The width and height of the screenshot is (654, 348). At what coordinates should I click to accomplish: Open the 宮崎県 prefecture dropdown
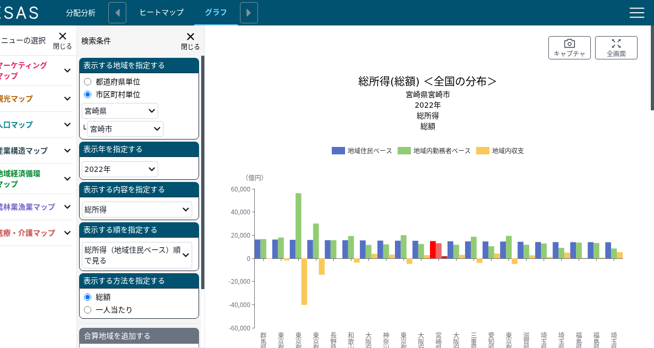click(120, 111)
